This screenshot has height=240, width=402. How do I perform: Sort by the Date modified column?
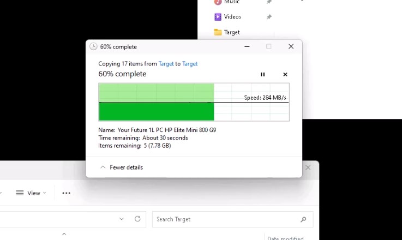coord(285,238)
